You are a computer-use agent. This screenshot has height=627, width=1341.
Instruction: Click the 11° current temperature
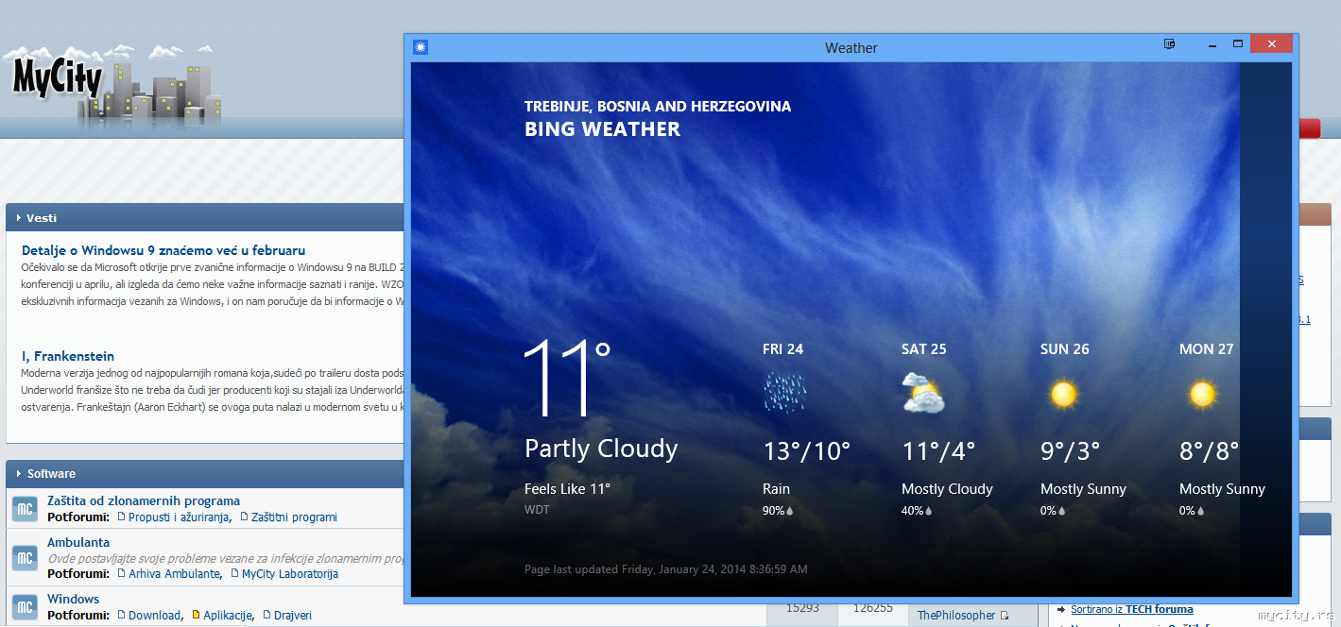pyautogui.click(x=567, y=378)
